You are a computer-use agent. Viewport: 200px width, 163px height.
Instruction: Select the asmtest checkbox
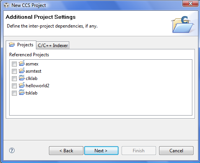click(14, 71)
